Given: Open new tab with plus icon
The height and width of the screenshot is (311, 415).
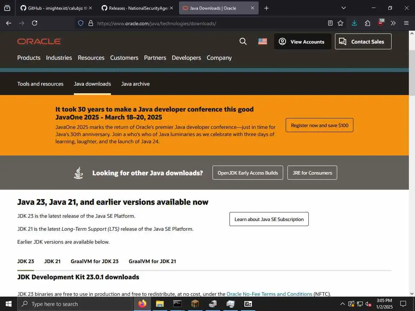Looking at the screenshot, I should [x=267, y=8].
